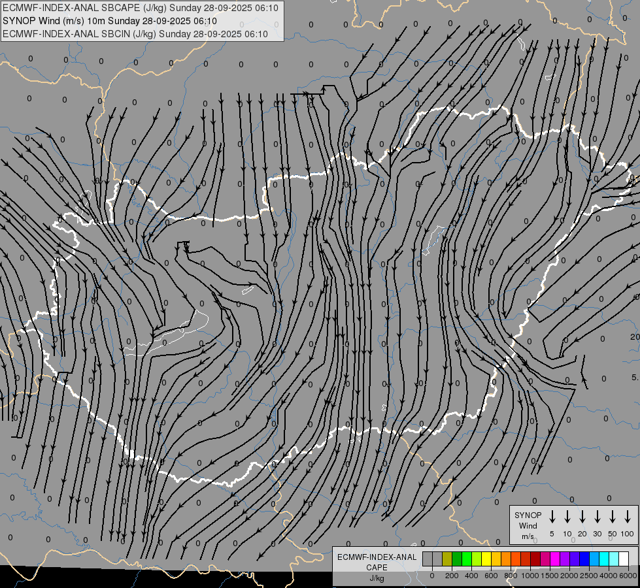Image resolution: width=640 pixels, height=588 pixels.
Task: Pick the dark green CAPE swatch
Action: (x=457, y=559)
